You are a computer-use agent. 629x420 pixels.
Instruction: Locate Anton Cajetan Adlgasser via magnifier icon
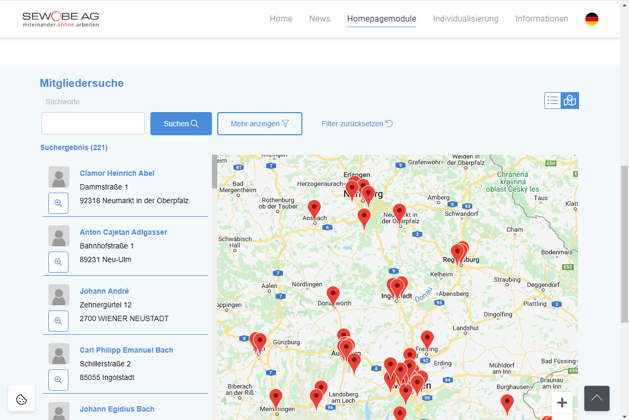[58, 262]
